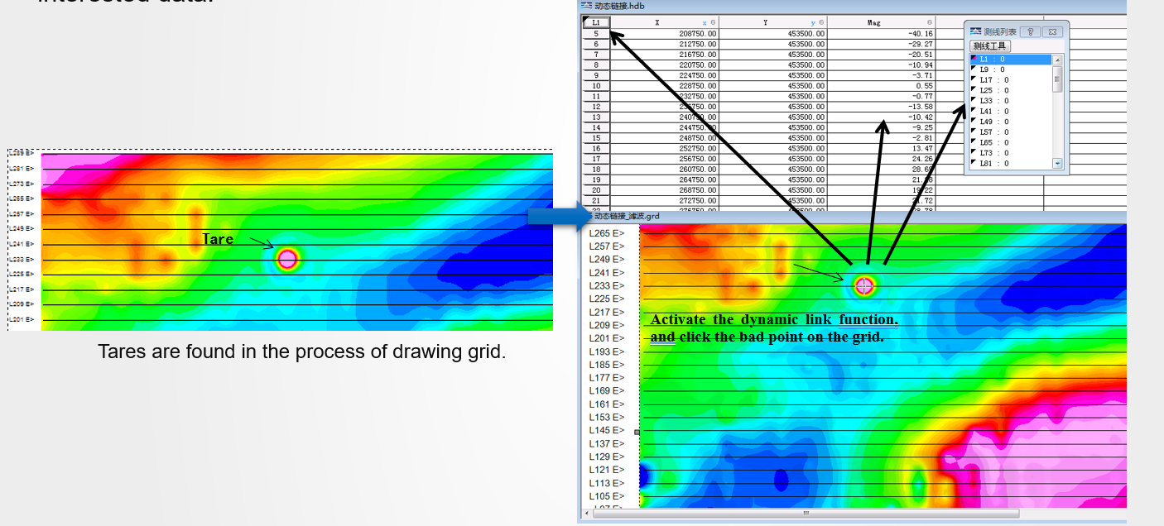
Task: Click the X column protection icon
Action: (714, 23)
